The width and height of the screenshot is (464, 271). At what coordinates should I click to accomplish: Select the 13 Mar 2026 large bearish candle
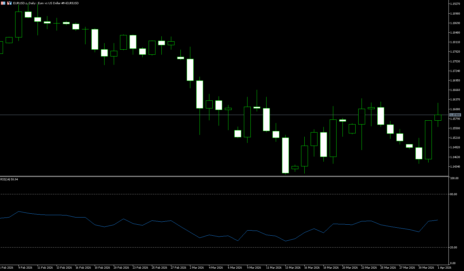(x=285, y=155)
